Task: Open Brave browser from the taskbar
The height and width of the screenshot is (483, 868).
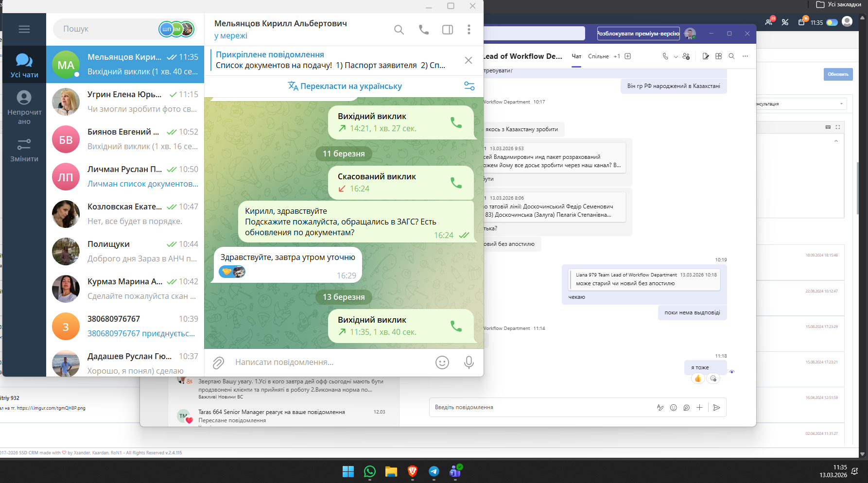Action: pos(413,471)
